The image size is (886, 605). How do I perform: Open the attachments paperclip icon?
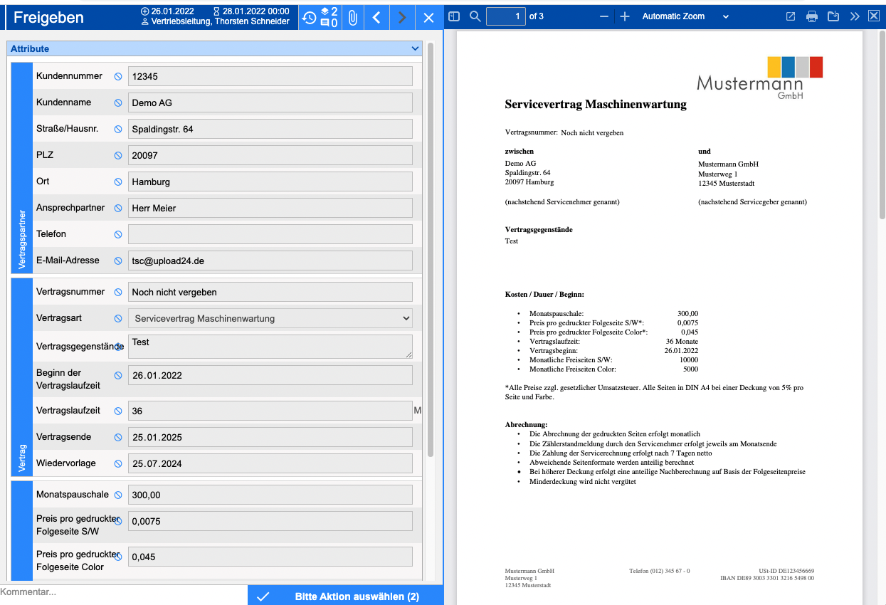click(x=352, y=17)
